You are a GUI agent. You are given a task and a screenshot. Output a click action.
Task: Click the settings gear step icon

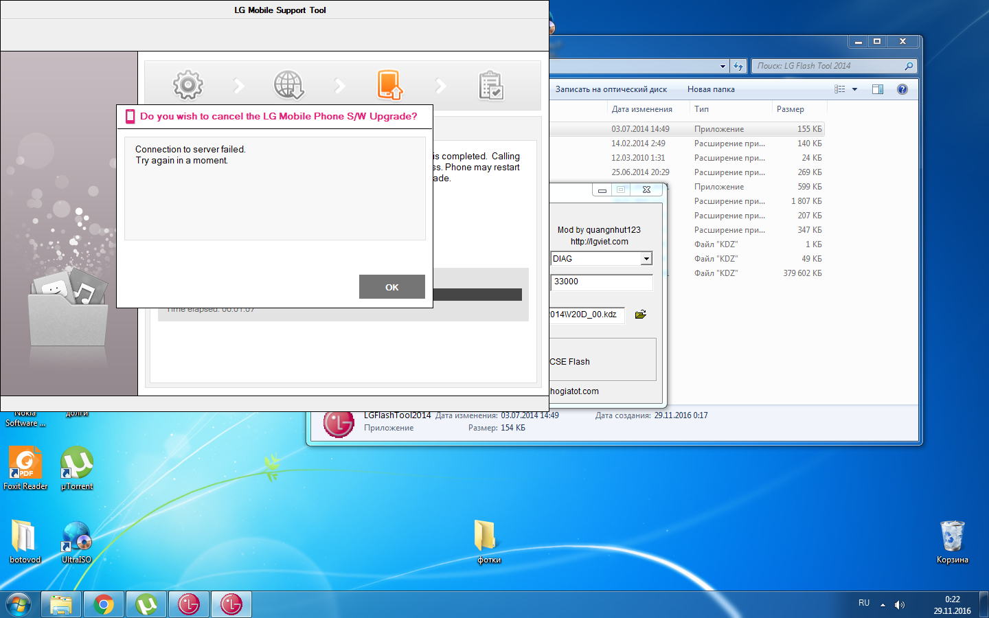pos(188,85)
